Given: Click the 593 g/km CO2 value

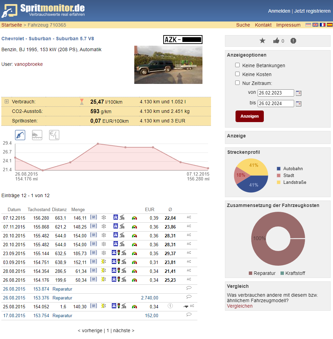Looking at the screenshot, I should [101, 111].
